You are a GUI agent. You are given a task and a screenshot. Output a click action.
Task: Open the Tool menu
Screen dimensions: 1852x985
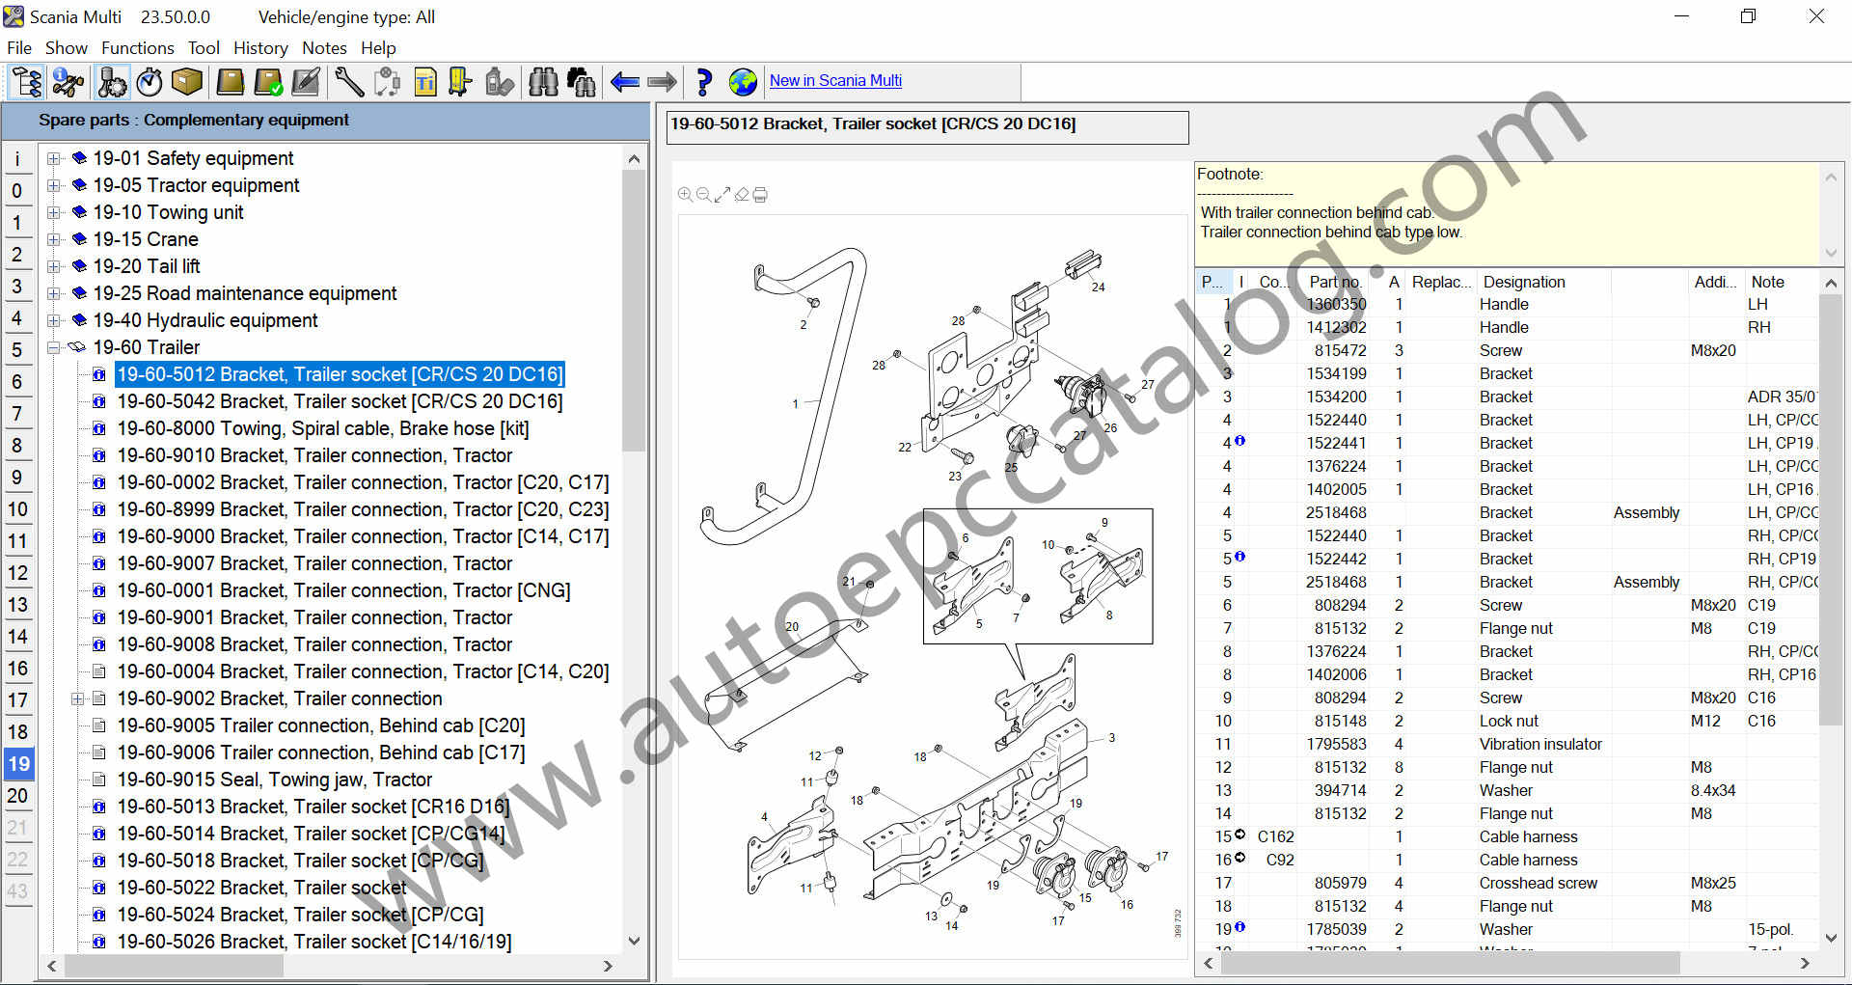click(x=204, y=48)
